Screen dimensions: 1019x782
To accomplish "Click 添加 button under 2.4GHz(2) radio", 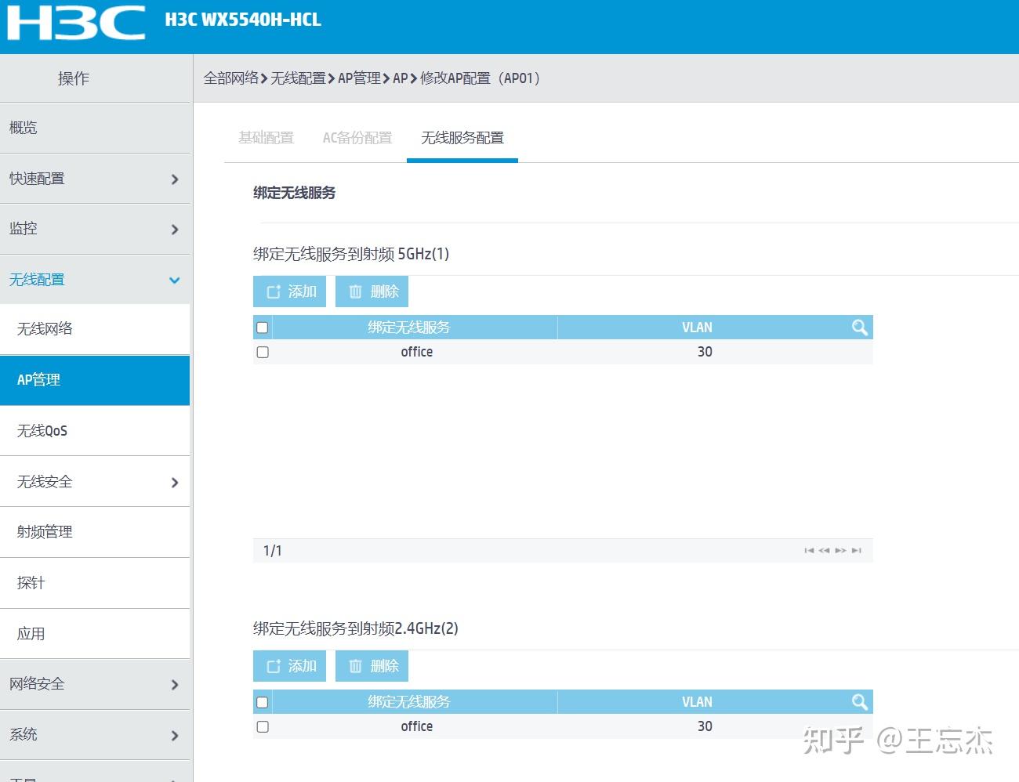I will (x=289, y=666).
